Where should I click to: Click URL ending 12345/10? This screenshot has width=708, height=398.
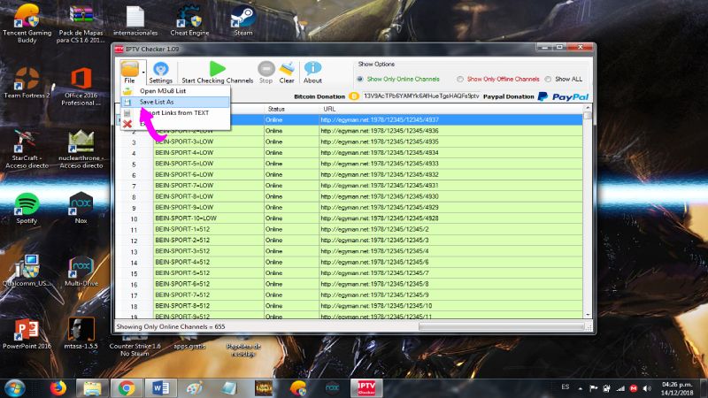click(x=376, y=305)
